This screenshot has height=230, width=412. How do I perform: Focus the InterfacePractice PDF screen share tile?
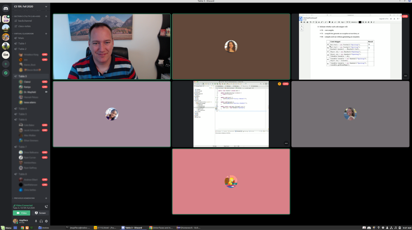coord(350,47)
